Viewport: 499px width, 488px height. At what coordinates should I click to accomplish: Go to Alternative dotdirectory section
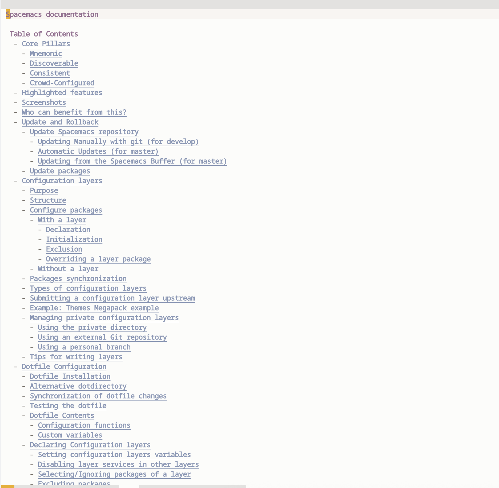[78, 386]
